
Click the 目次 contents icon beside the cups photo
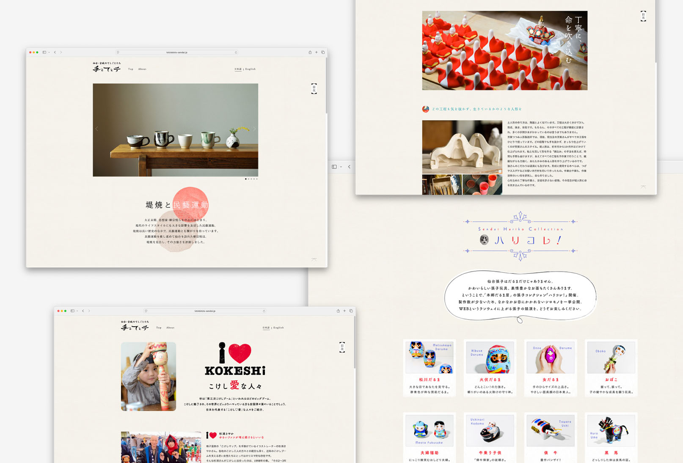point(314,88)
